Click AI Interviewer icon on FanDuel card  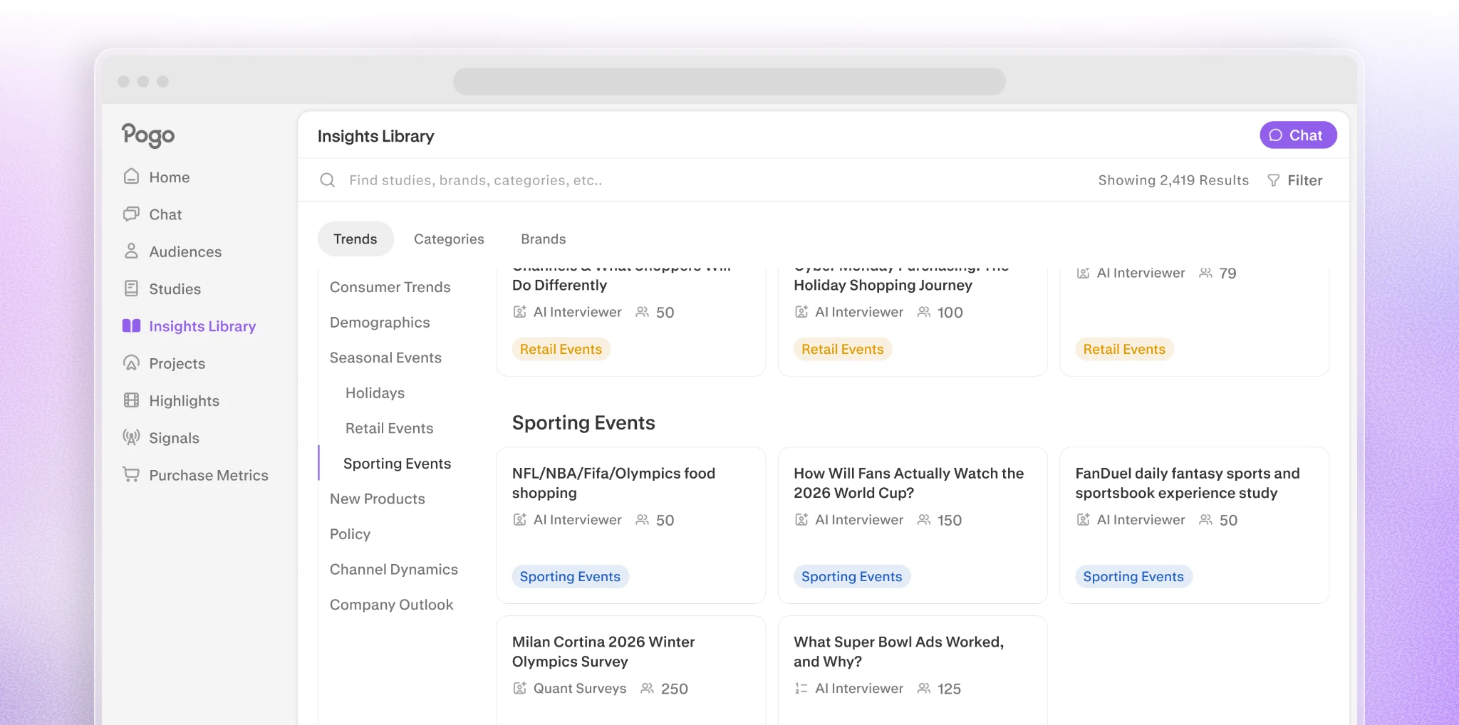coord(1084,520)
